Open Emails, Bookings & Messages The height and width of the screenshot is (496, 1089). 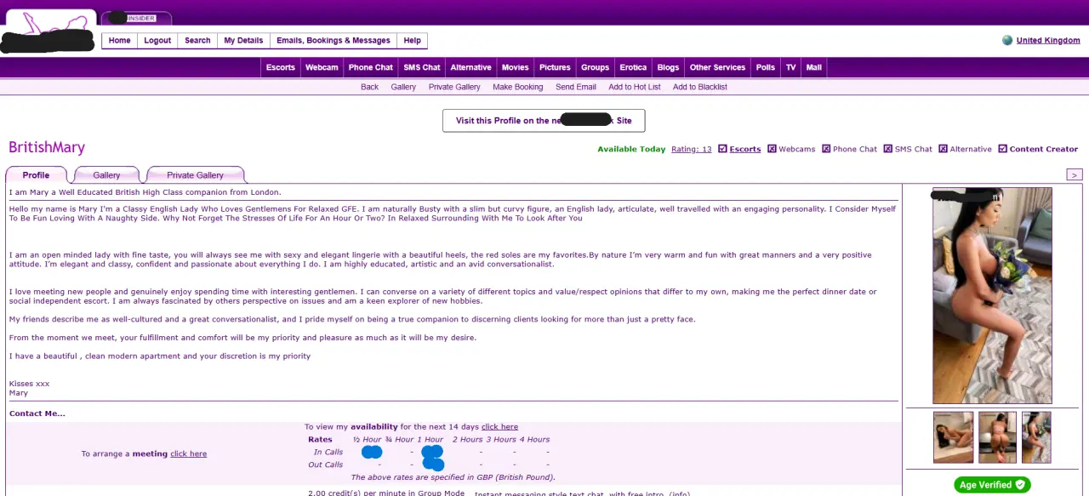click(x=334, y=41)
